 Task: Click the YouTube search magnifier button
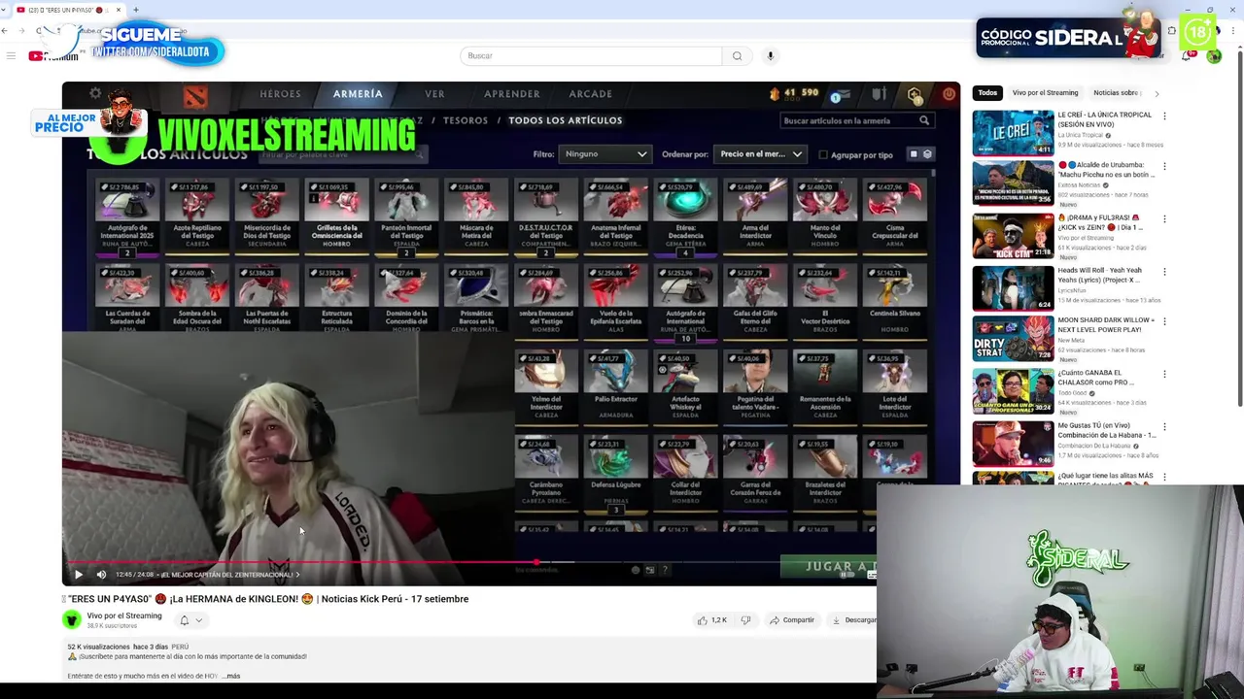(x=737, y=55)
